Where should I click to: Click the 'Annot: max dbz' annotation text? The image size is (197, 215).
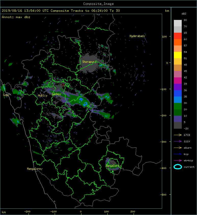pyautogui.click(x=16, y=17)
